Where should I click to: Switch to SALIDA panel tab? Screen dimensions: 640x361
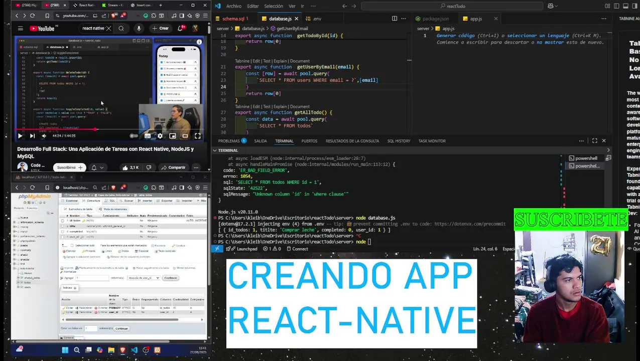coord(261,141)
